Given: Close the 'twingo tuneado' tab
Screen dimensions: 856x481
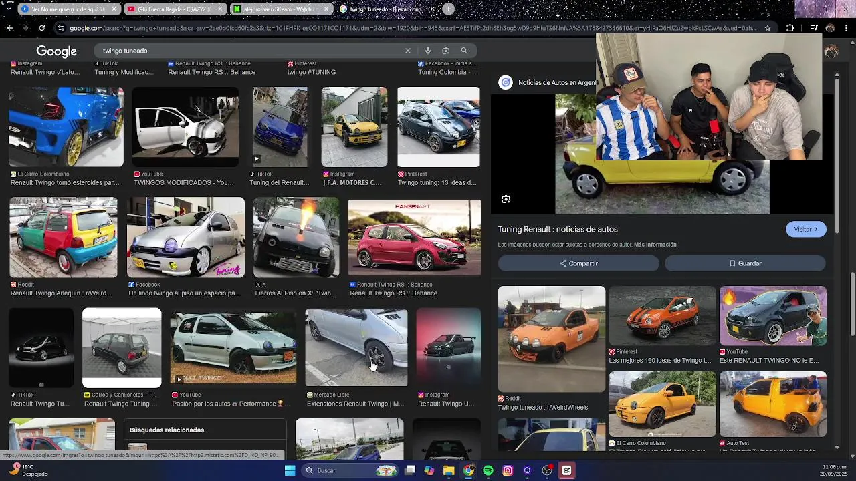Looking at the screenshot, I should [431, 9].
